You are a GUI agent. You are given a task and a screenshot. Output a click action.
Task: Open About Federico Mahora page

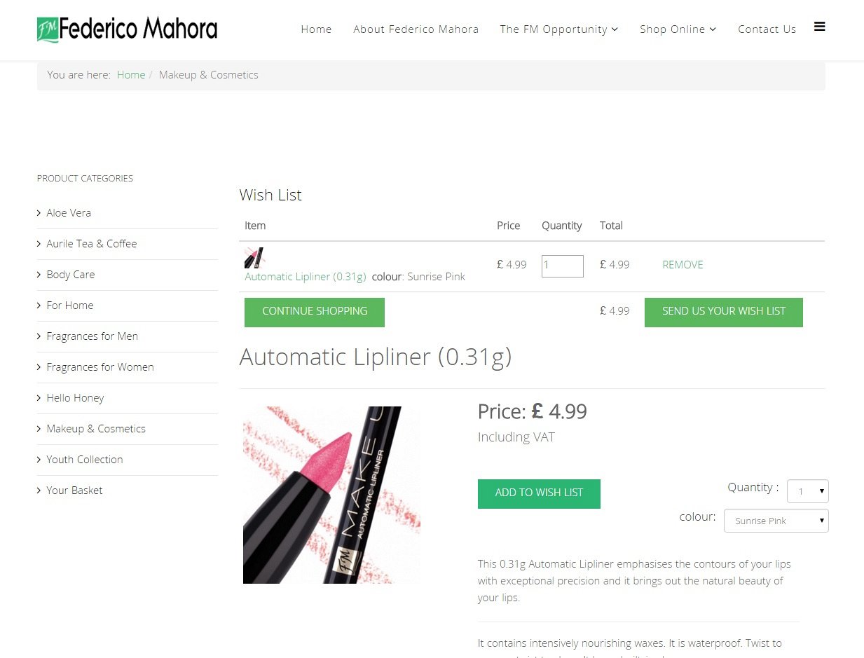416,29
